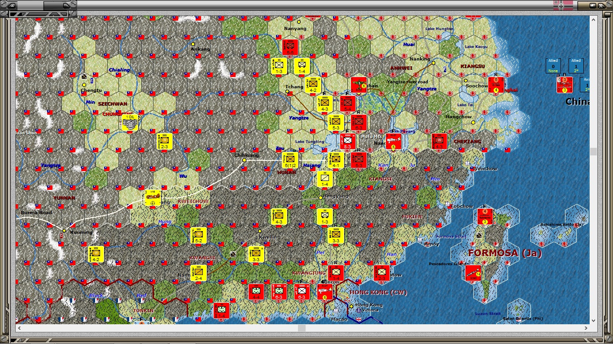
Task: Select the red 2-3 unit at Swatow
Action: point(382,273)
